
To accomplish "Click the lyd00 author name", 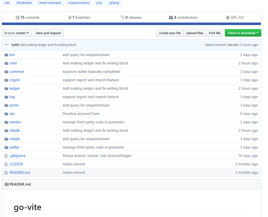I will pyautogui.click(x=15, y=45).
